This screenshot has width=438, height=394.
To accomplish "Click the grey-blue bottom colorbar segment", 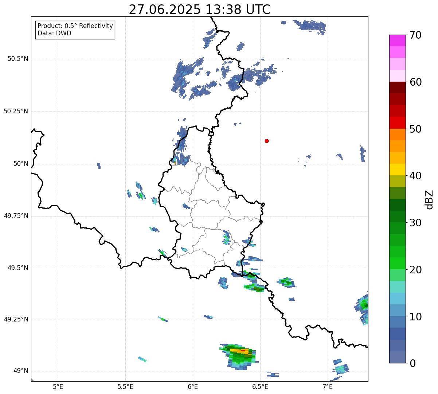I will pos(397,357).
